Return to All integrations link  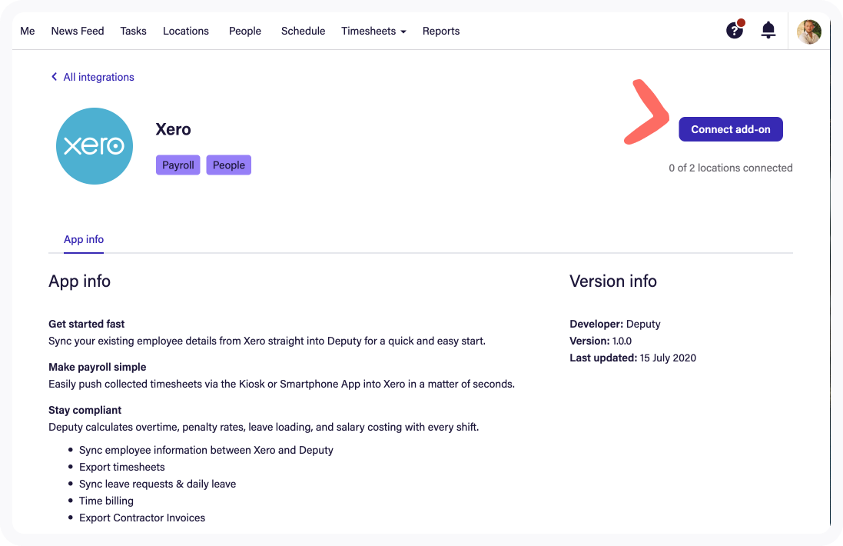pos(98,77)
